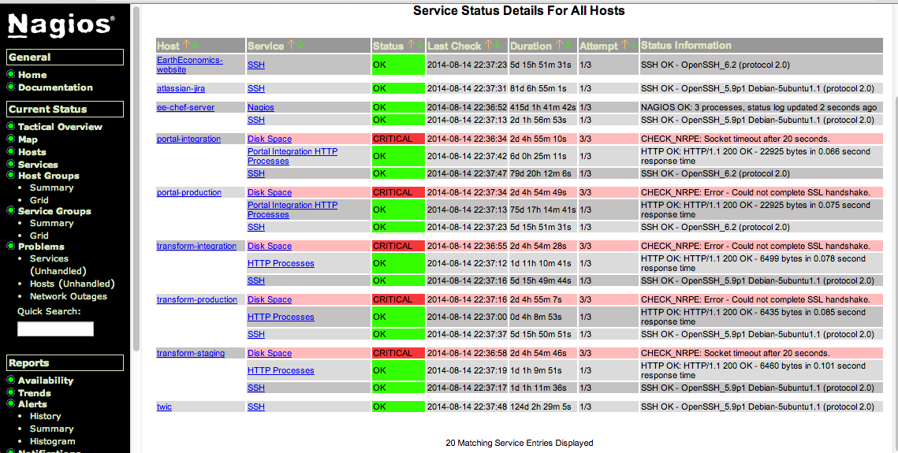Viewport: 898px width, 453px height.
Task: Open Network Outages page
Action: click(68, 296)
